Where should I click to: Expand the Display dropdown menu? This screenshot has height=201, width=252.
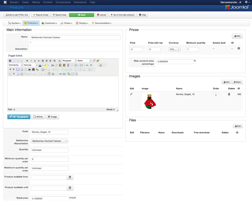click(82, 23)
